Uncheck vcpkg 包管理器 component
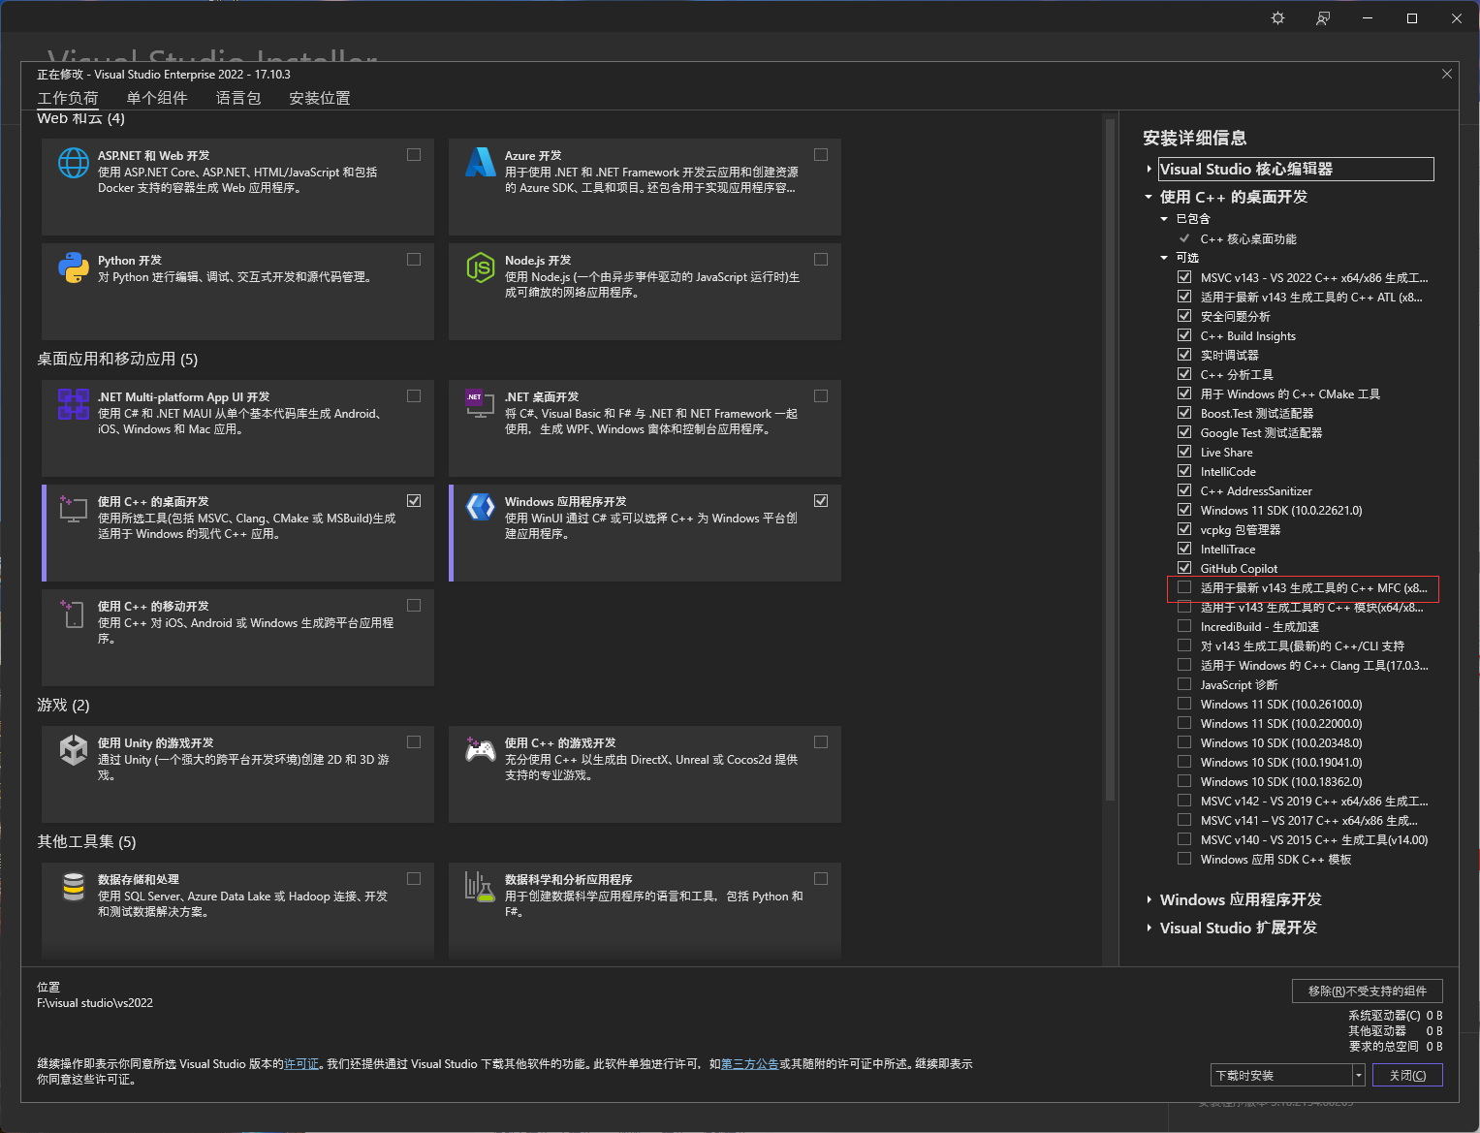1480x1133 pixels. coord(1184,529)
